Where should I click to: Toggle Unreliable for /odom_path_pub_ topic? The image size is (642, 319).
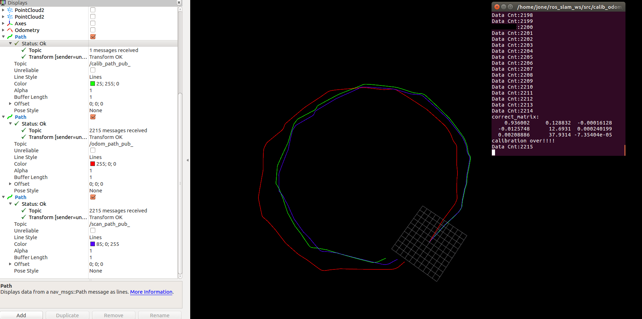[93, 150]
